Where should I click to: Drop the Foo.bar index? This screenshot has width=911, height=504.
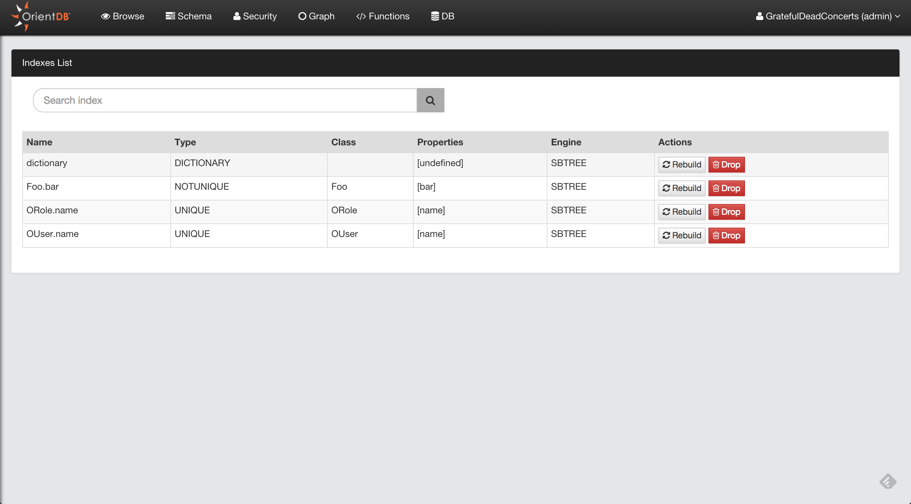[726, 188]
